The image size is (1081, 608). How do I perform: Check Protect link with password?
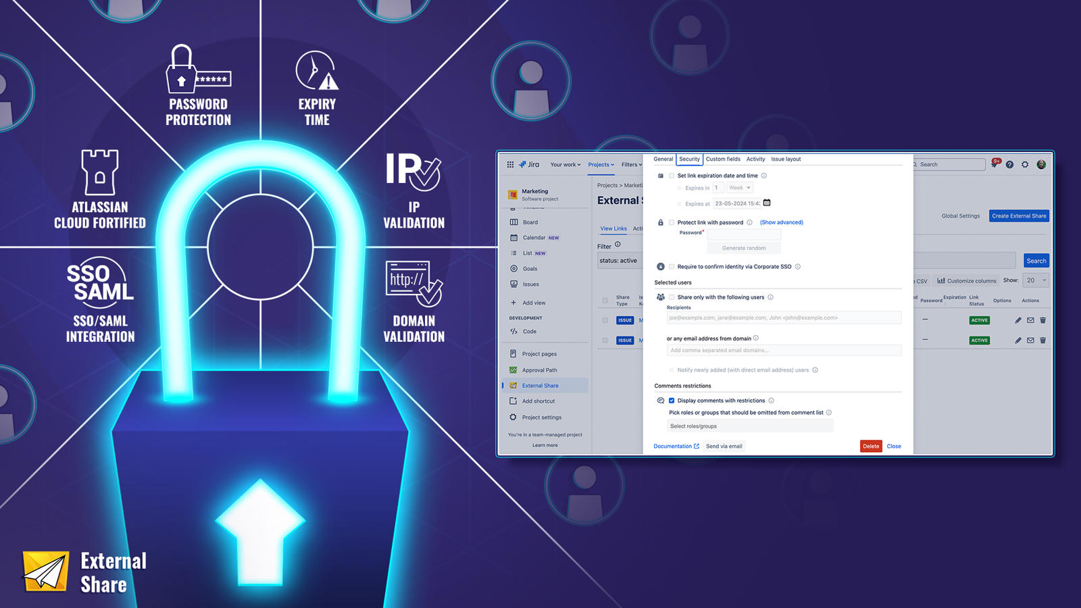click(672, 222)
